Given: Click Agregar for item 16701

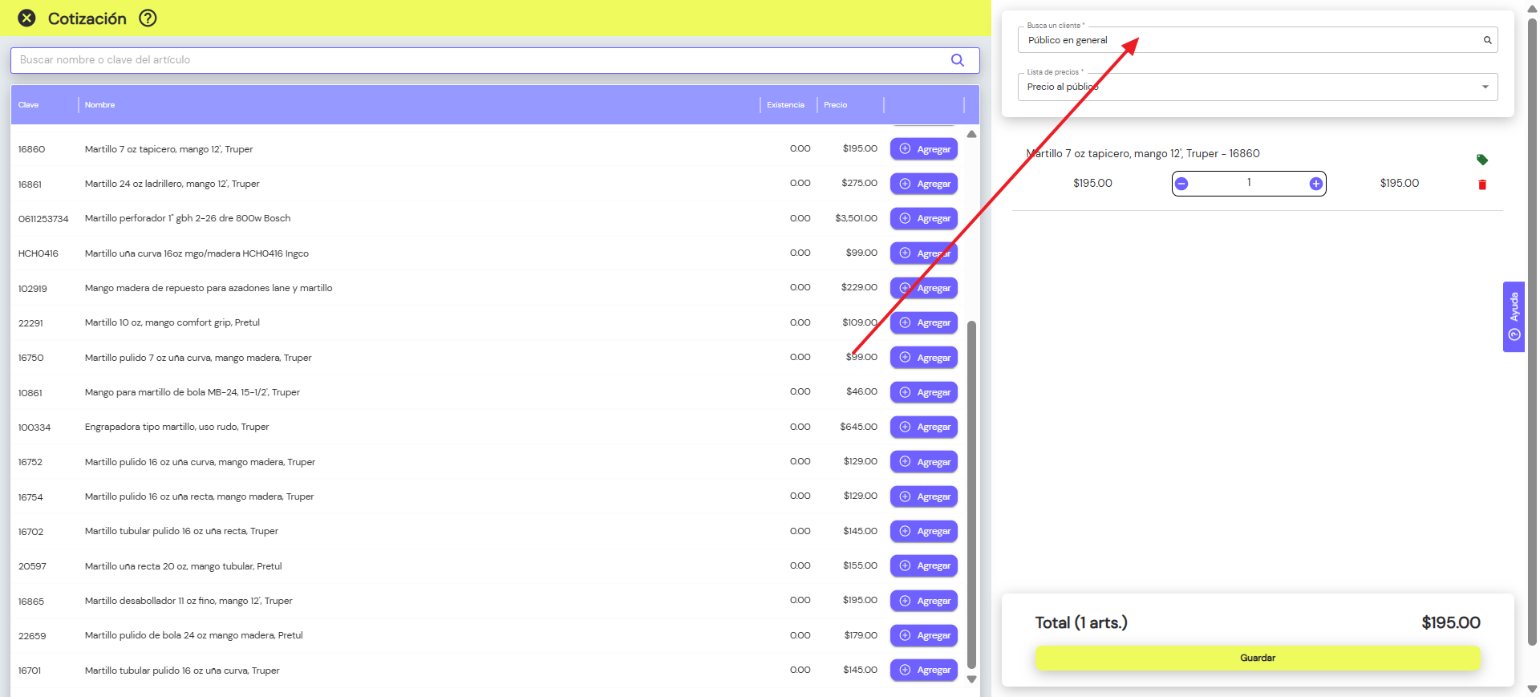Looking at the screenshot, I should (924, 670).
